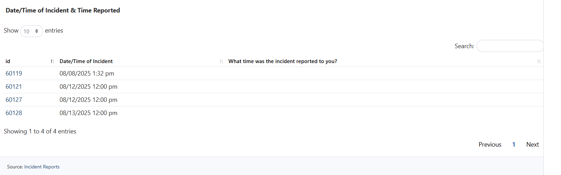This screenshot has height=175, width=561.
Task: Click the id 60128 cell
Action: point(14,113)
